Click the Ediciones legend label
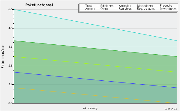Viewport: 180px width, 111px height. click(107, 6)
